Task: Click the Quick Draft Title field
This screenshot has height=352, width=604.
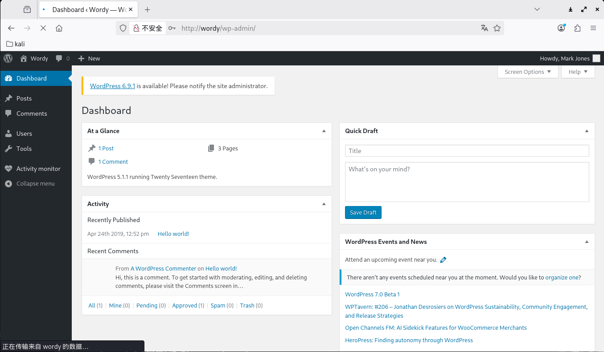Action: (467, 151)
